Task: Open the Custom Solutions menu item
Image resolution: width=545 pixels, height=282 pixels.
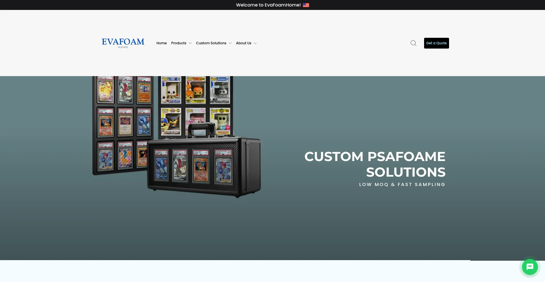Action: click(211, 43)
